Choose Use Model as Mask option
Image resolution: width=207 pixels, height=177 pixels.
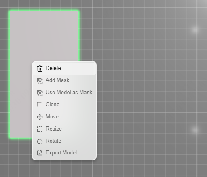click(x=64, y=93)
